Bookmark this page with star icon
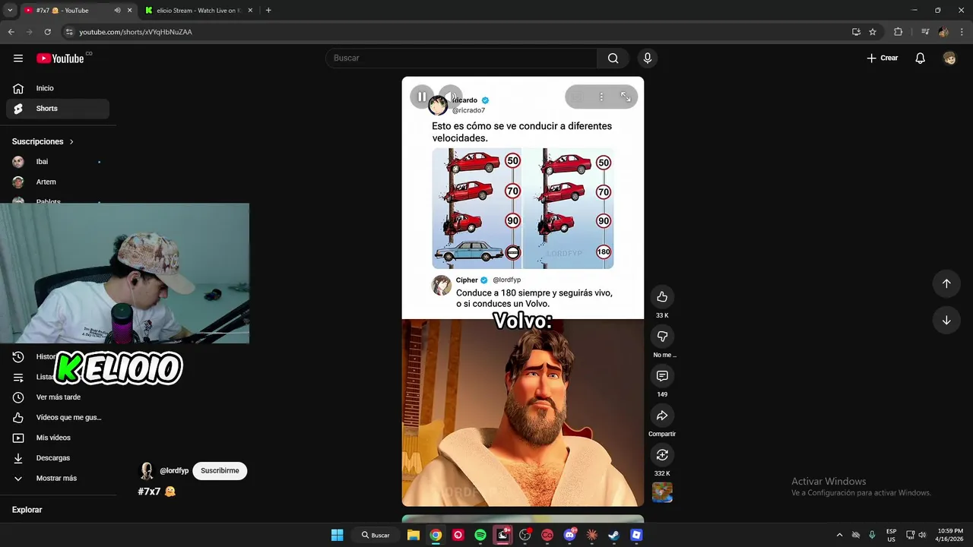Image resolution: width=973 pixels, height=547 pixels. click(873, 32)
